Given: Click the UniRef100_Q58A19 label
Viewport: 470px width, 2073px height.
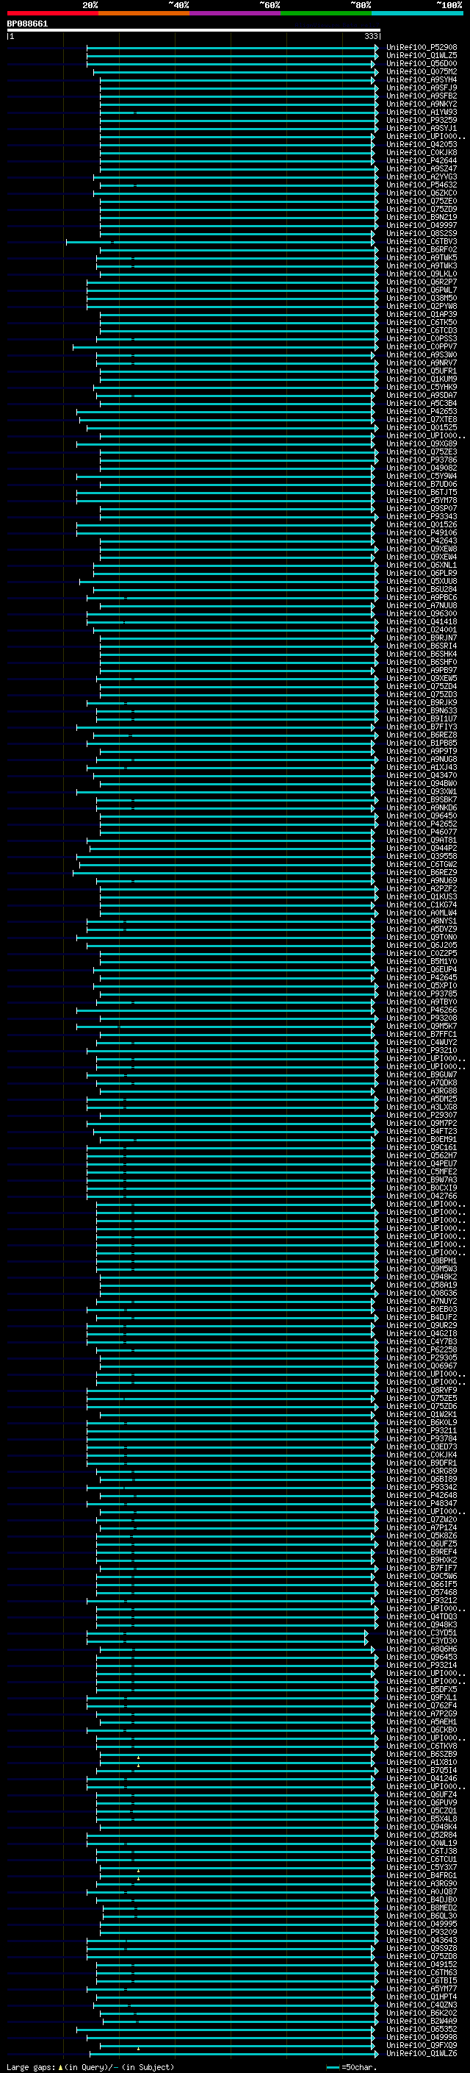Looking at the screenshot, I should [422, 1285].
